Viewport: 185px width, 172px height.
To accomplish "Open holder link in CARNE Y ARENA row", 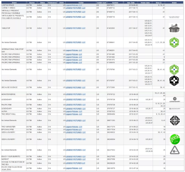I will [75, 8].
